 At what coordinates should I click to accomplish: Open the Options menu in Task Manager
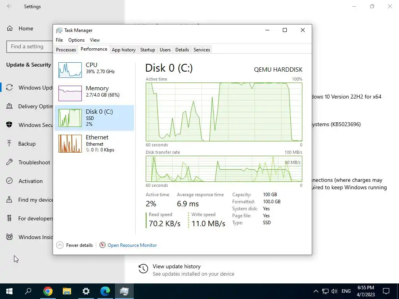pos(76,40)
